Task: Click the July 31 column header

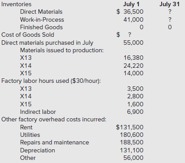Action: (170, 4)
